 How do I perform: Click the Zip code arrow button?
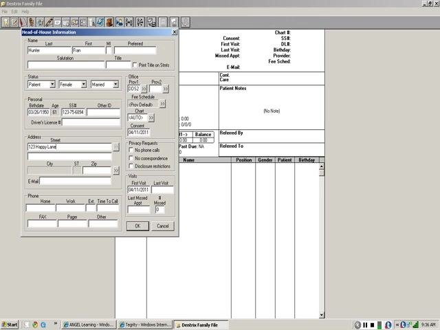point(116,170)
